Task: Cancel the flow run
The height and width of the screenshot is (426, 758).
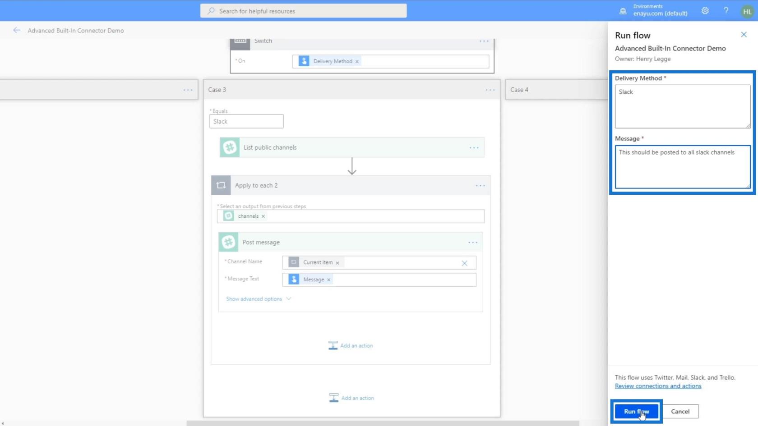Action: point(680,411)
